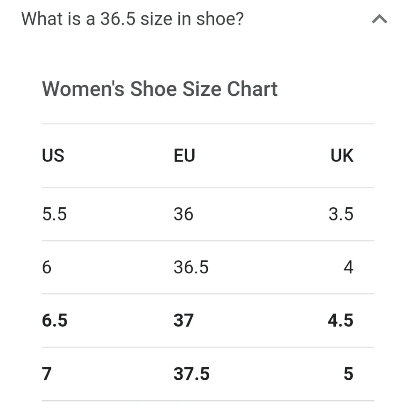Select the bold US 7 cell
The image size is (416, 416).
(x=47, y=374)
